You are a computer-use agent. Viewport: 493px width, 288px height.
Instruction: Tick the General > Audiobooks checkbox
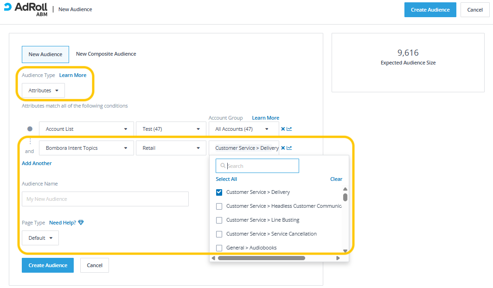[219, 248]
